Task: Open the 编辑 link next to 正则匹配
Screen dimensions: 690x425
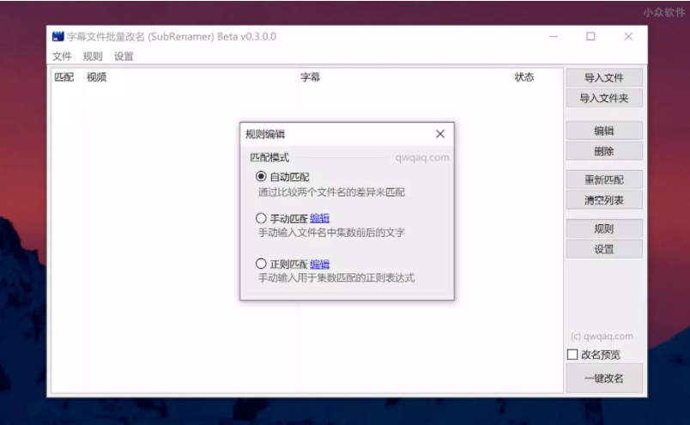Action: 319,264
